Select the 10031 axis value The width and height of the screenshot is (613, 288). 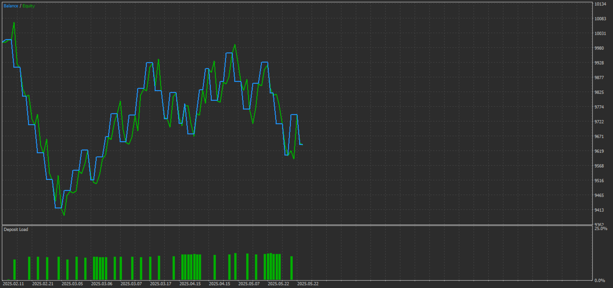(600, 34)
